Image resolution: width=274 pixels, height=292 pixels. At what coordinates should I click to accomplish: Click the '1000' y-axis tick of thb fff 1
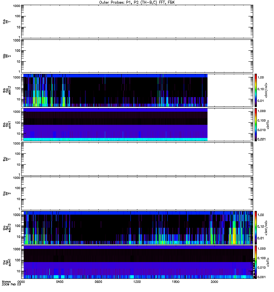click(16, 6)
